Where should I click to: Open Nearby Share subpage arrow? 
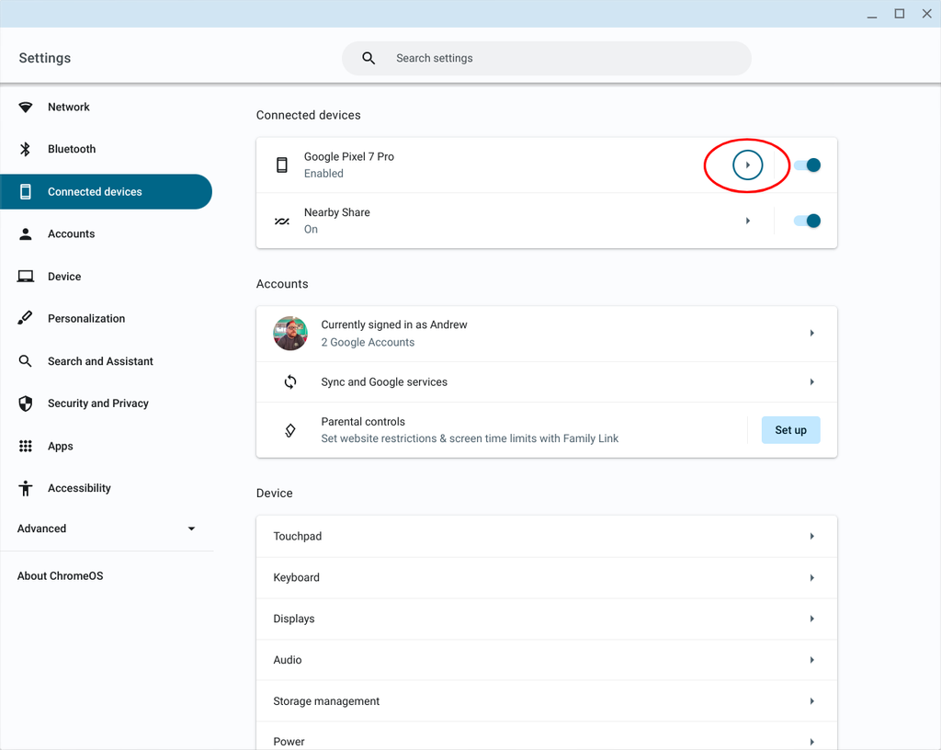click(748, 221)
